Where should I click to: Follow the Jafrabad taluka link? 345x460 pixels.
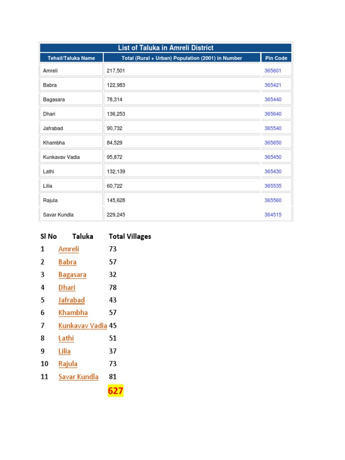point(71,300)
